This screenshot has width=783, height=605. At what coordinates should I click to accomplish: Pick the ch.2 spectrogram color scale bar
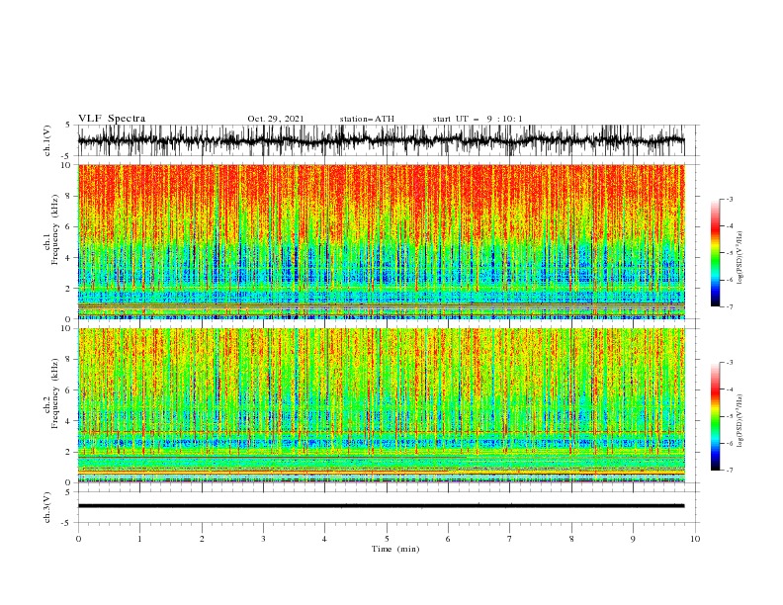[715, 416]
